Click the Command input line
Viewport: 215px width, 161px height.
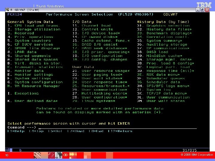118,128
